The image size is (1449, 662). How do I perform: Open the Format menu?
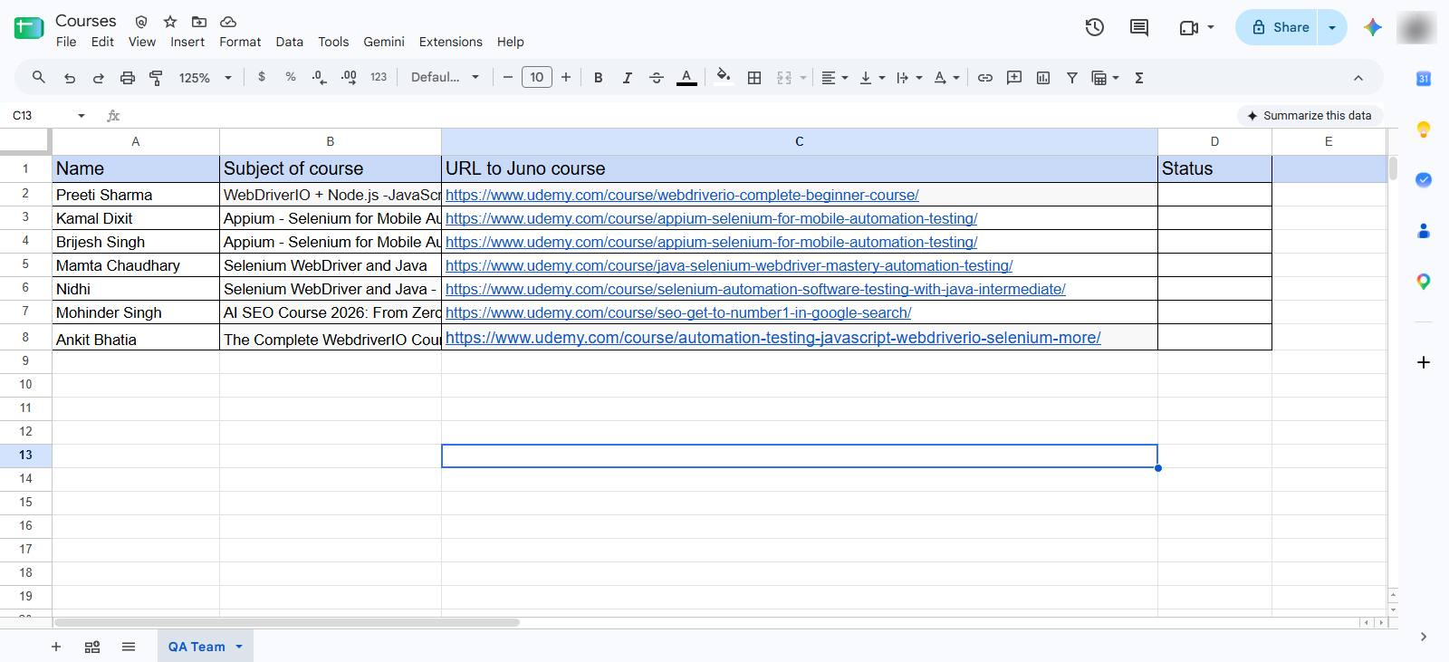pyautogui.click(x=240, y=42)
